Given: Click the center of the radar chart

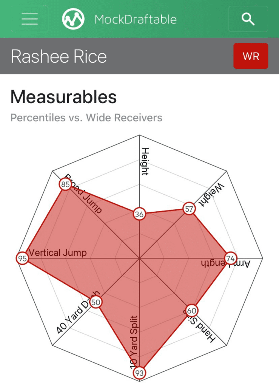Looking at the screenshot, I should tap(140, 259).
